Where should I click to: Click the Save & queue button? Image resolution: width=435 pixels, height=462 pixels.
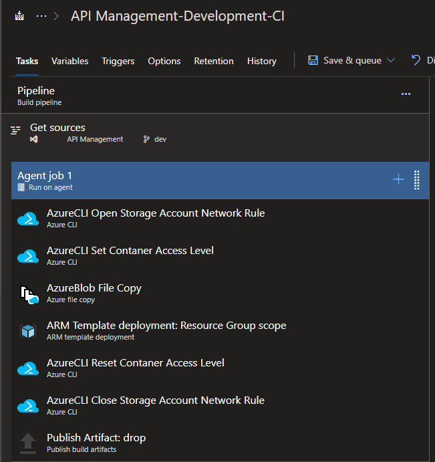click(352, 60)
